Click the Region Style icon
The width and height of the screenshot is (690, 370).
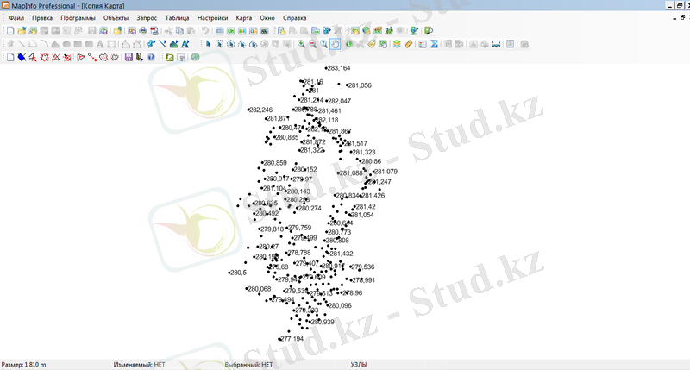(x=174, y=44)
